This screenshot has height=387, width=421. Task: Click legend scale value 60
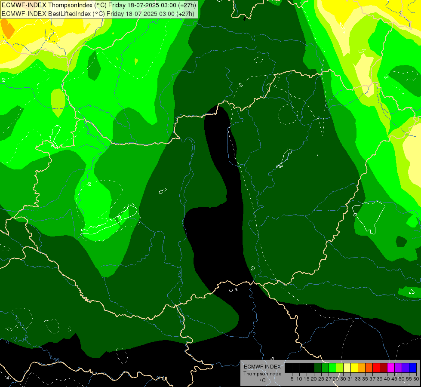click(416, 379)
